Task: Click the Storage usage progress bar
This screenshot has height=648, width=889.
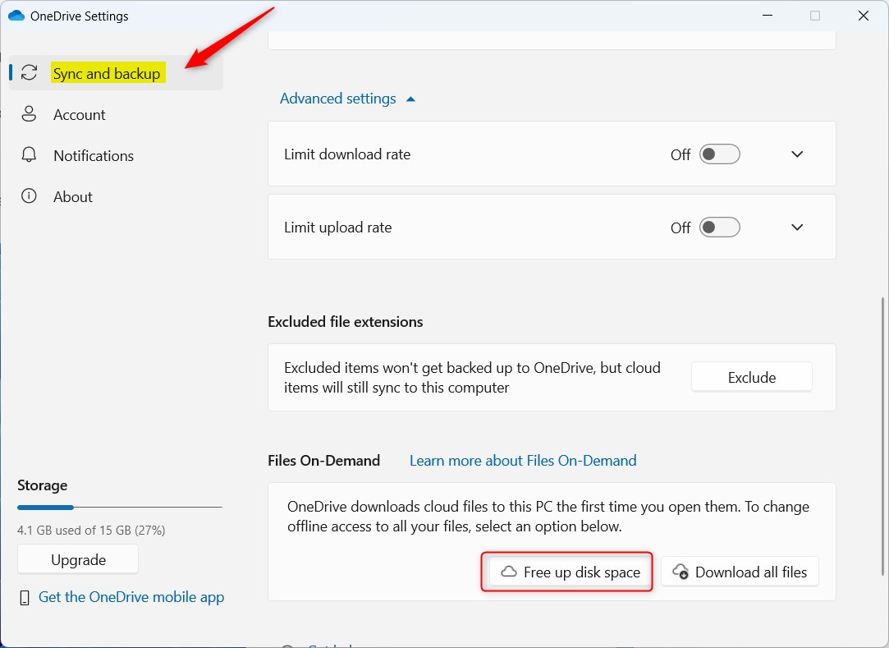Action: tap(120, 508)
